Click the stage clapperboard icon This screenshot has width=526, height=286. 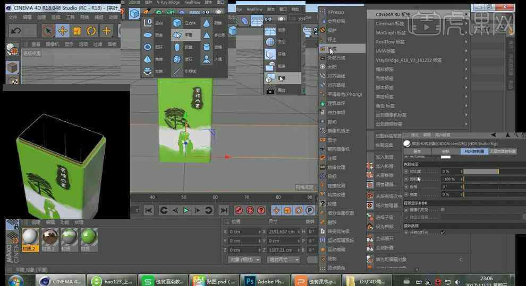[x=270, y=90]
